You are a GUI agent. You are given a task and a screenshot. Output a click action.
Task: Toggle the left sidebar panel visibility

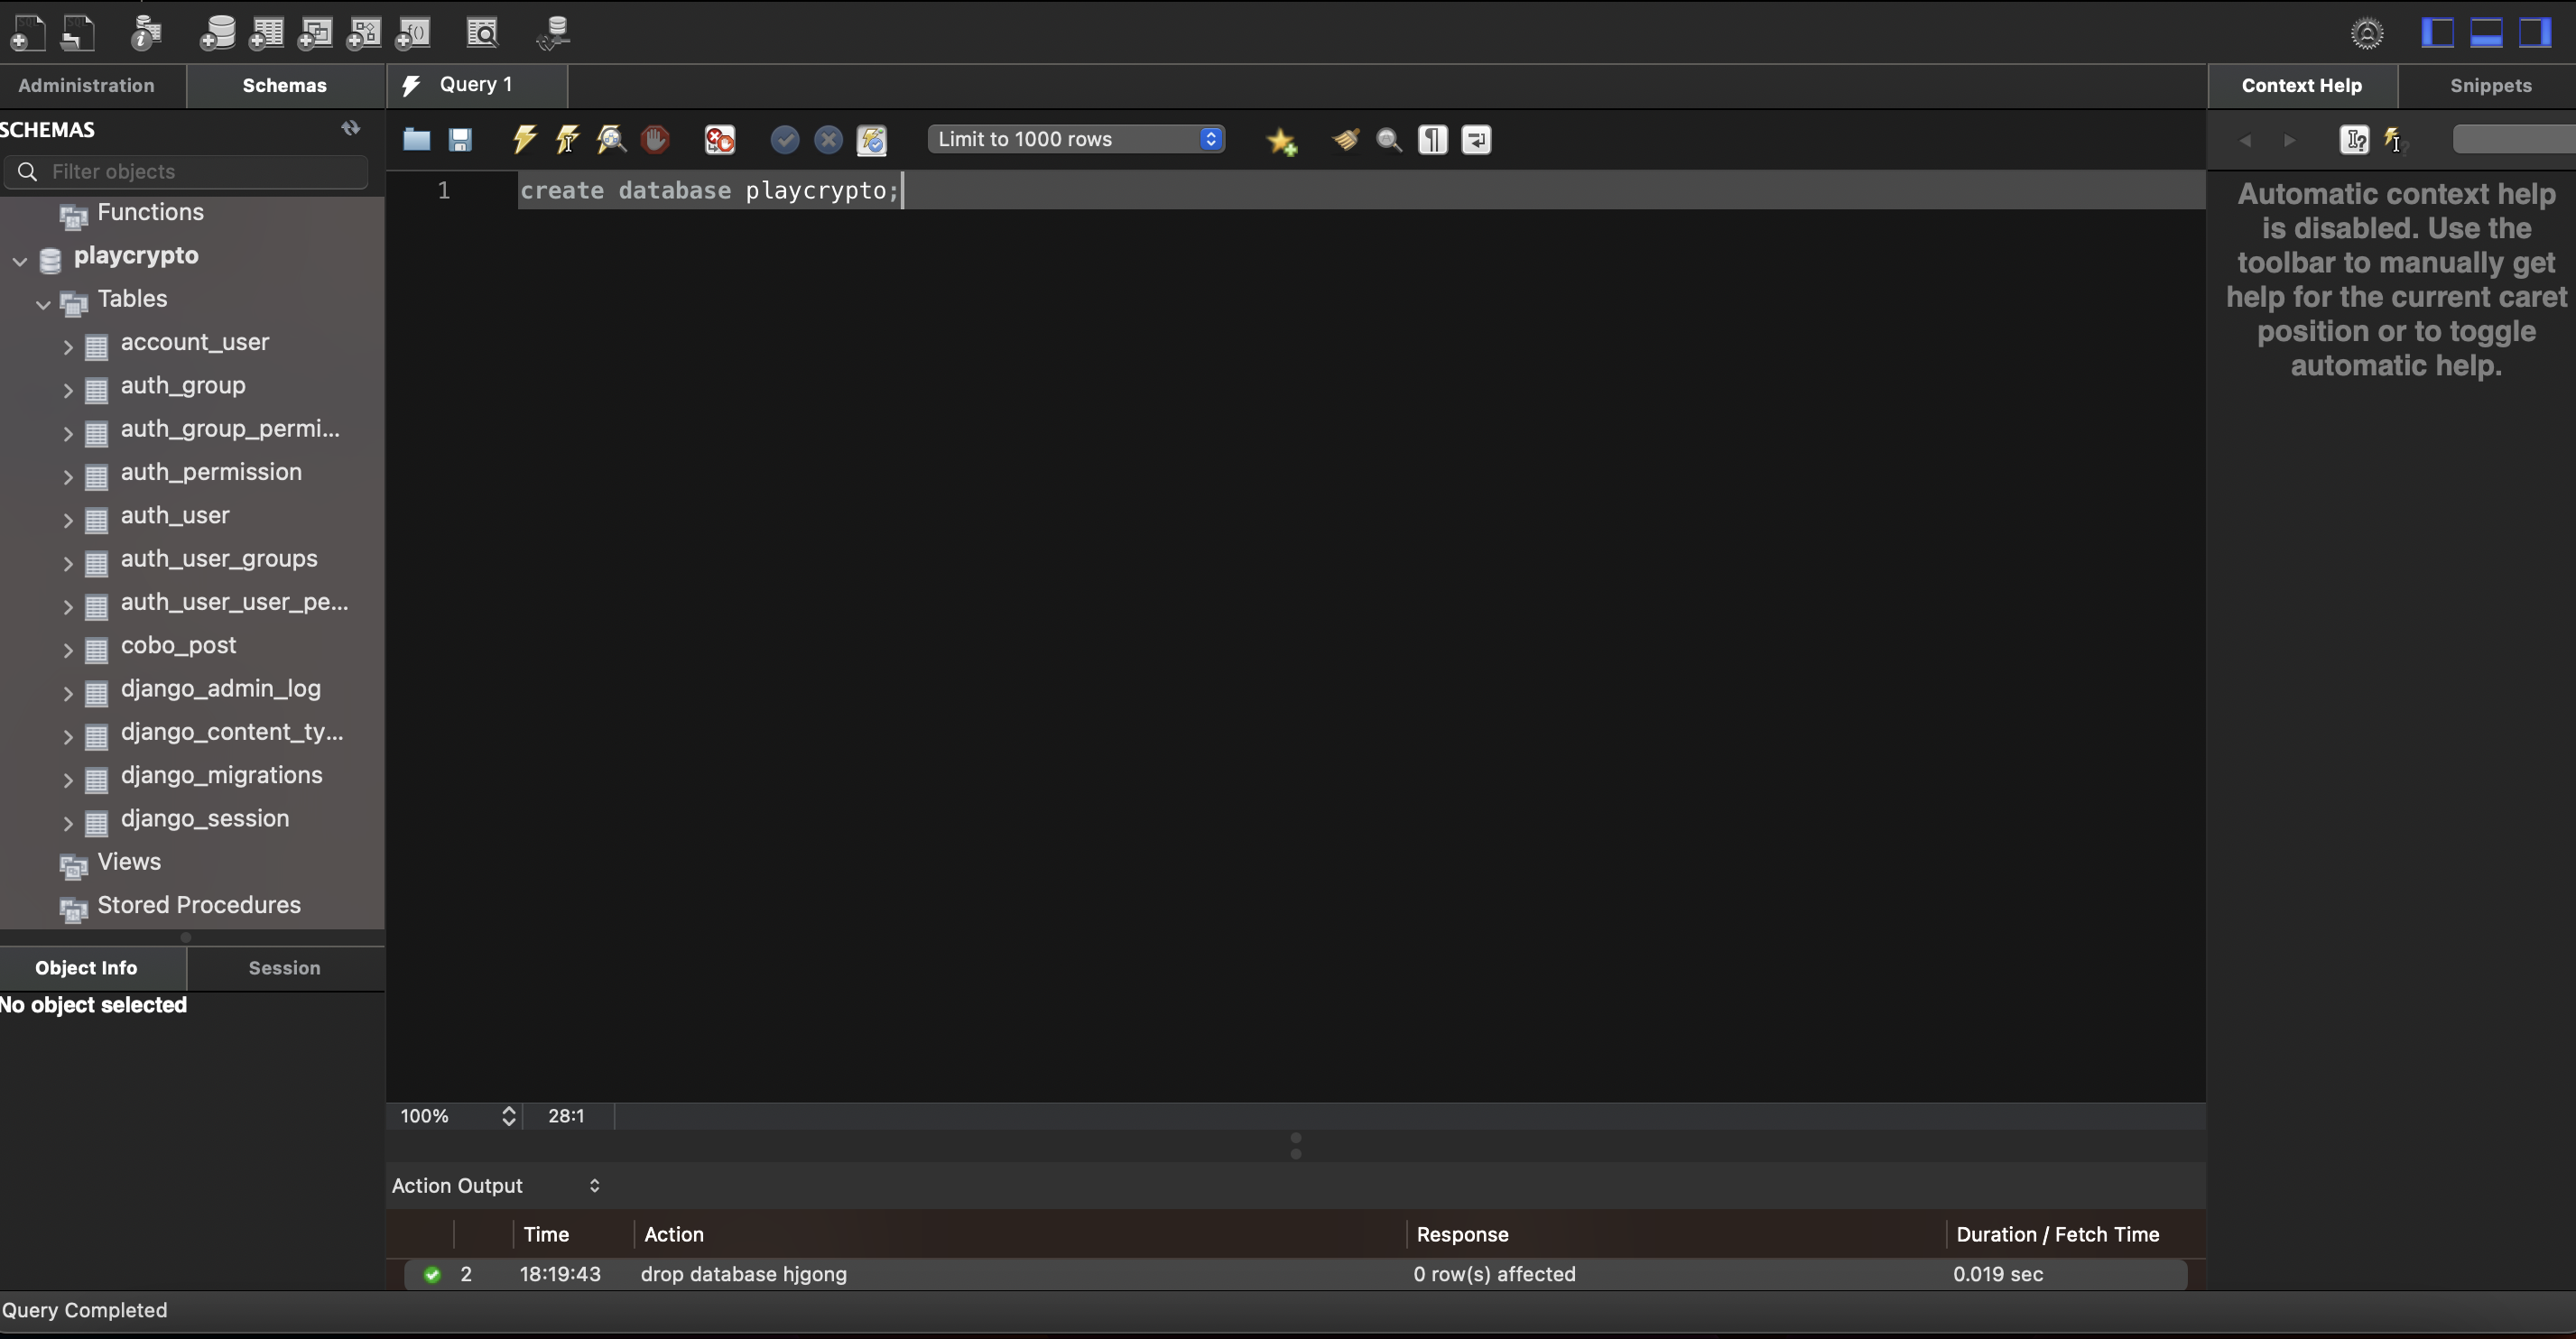(2437, 33)
